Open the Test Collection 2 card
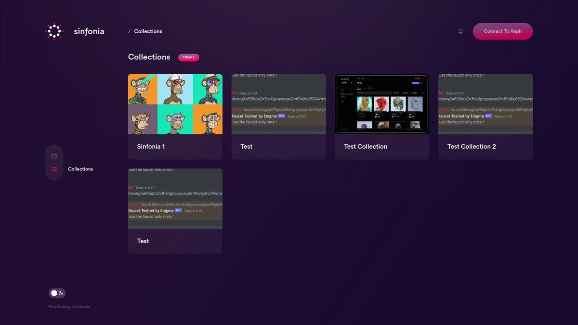This screenshot has width=578, height=325. [x=485, y=116]
